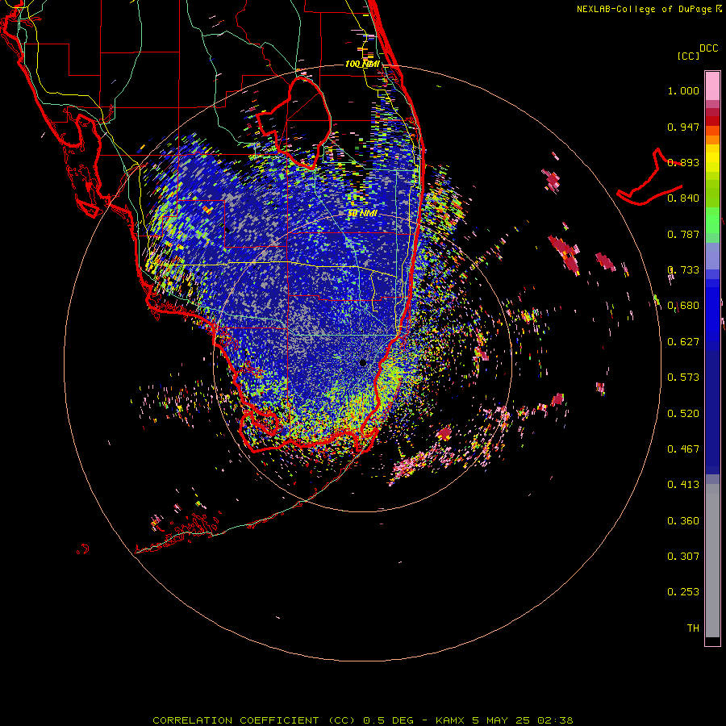Click the red Bahamas island outline

[x=649, y=177]
